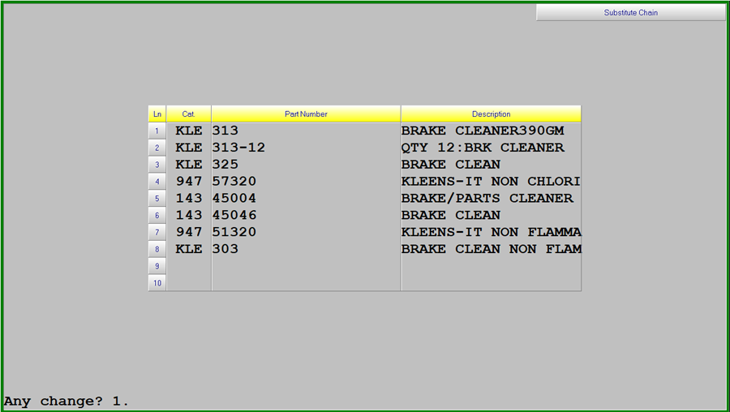Click part number 313 in line 1

[x=225, y=131]
